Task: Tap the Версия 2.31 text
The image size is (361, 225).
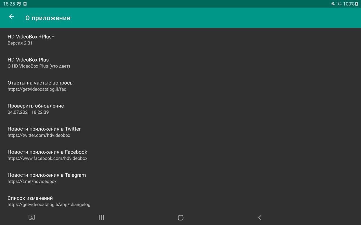Action: point(20,43)
